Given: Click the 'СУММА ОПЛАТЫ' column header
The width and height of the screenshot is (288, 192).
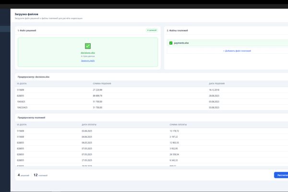Looking at the screenshot, I should coord(178,125).
